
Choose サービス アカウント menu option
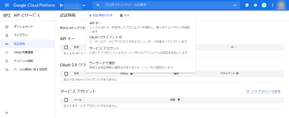[x=141, y=50]
